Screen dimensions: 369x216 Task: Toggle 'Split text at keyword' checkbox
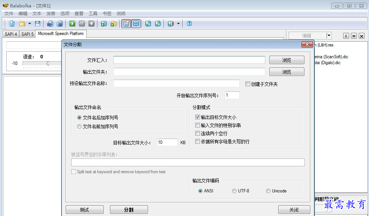pos(73,172)
